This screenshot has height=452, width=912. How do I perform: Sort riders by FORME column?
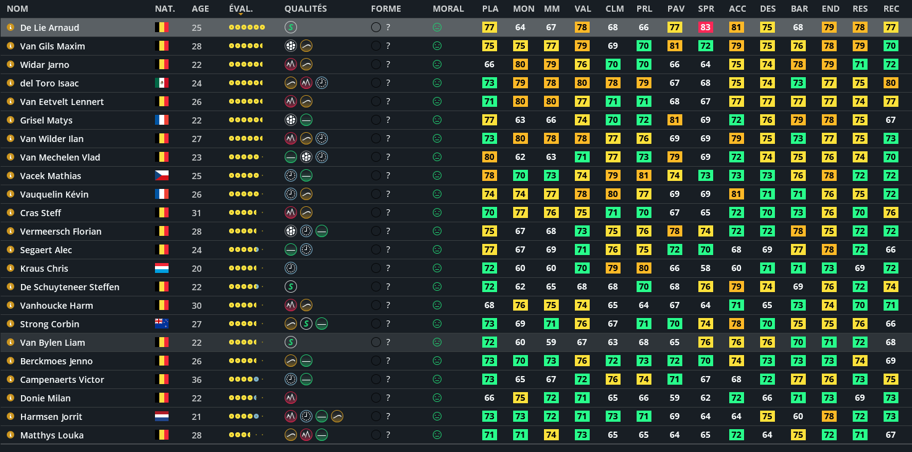(x=386, y=9)
